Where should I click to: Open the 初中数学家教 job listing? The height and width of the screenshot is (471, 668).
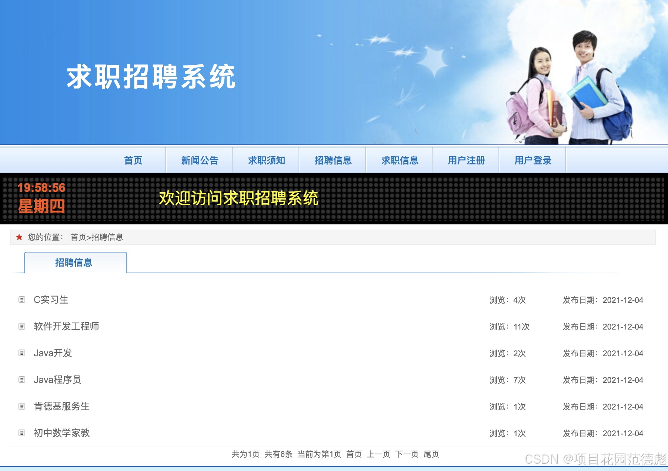coord(62,433)
